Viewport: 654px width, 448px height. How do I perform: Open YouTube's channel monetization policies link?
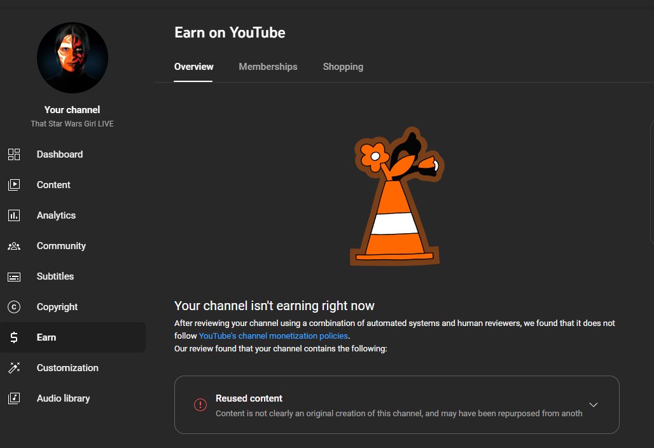273,336
